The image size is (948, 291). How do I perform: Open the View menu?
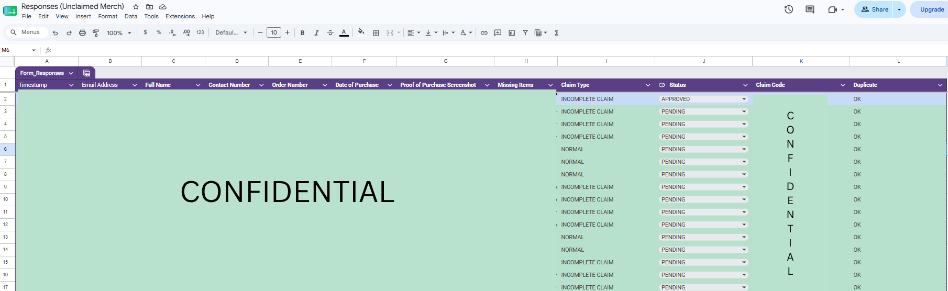[x=62, y=16]
